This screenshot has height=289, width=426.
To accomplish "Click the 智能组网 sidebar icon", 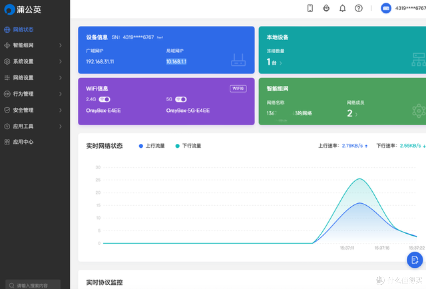I will coord(7,45).
